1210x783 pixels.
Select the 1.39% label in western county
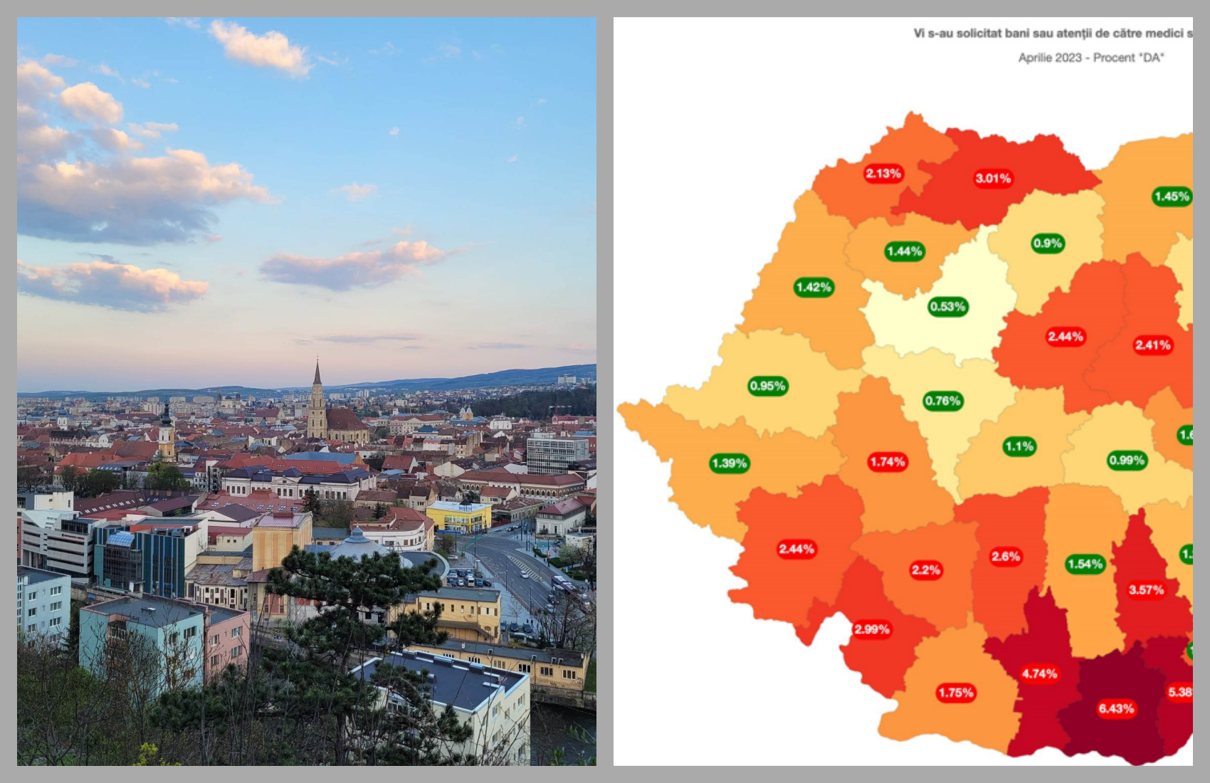(729, 463)
